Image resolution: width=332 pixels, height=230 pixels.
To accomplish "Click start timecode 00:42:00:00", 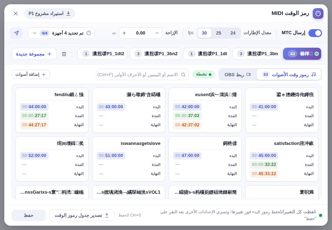I will pos(187,107).
